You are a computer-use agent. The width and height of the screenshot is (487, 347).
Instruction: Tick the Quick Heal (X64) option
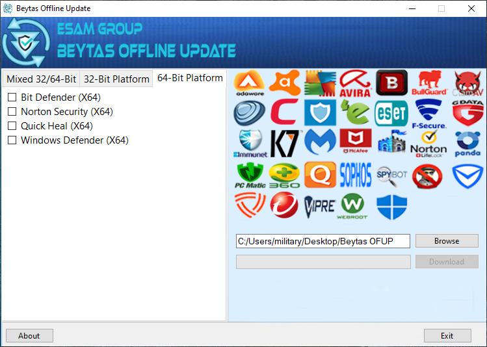12,126
